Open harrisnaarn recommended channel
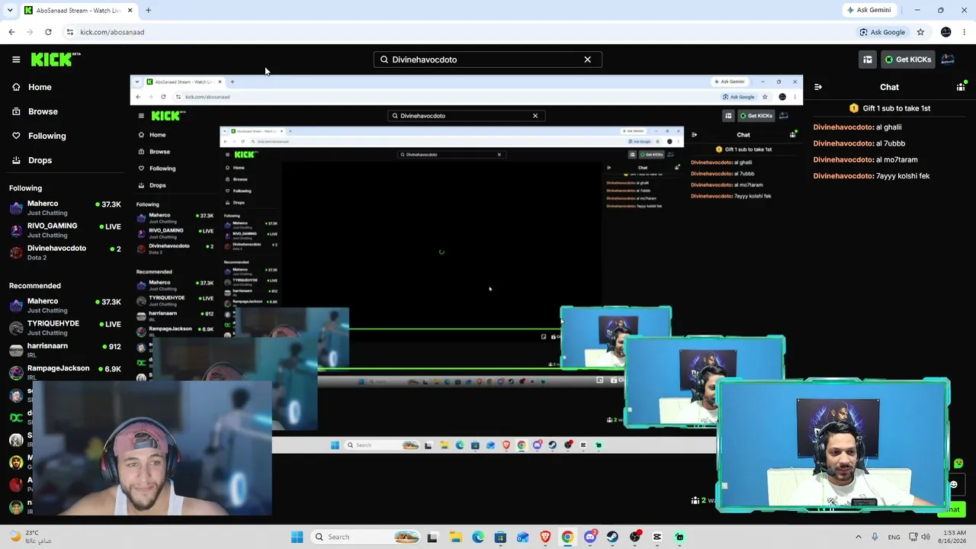The image size is (976, 549). [x=65, y=350]
